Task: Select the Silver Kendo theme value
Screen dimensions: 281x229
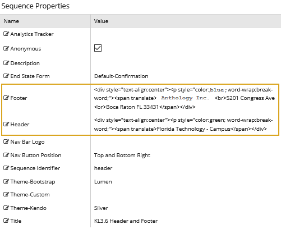Action: click(101, 208)
